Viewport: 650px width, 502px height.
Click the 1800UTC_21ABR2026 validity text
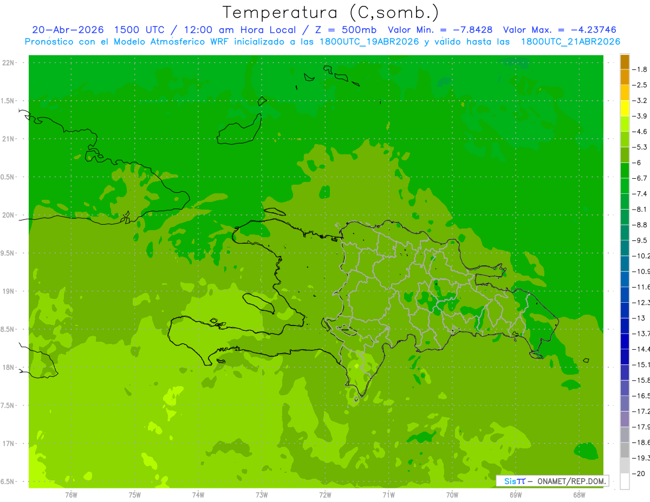coord(570,42)
